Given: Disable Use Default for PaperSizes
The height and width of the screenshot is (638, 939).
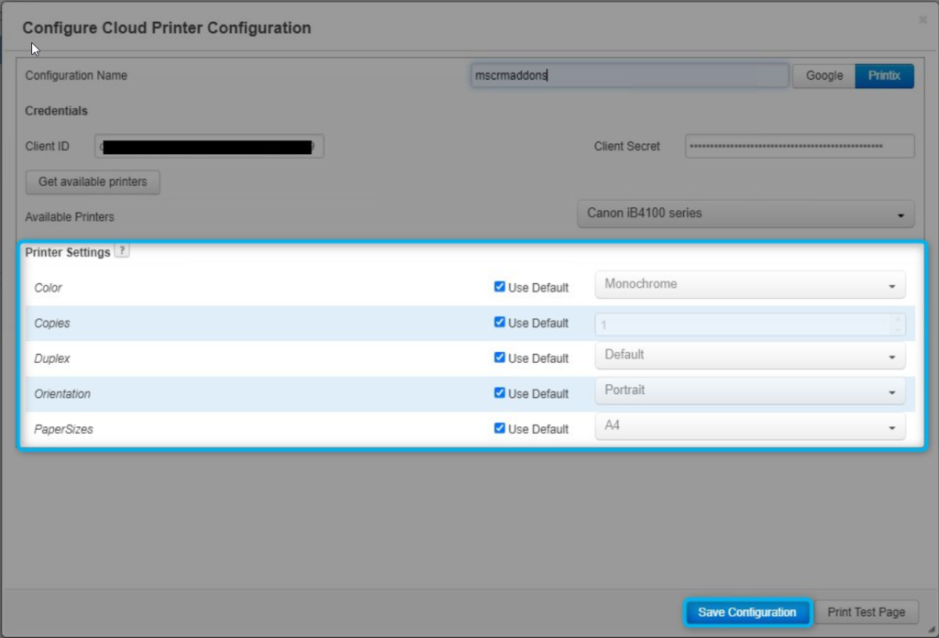Looking at the screenshot, I should click(500, 427).
